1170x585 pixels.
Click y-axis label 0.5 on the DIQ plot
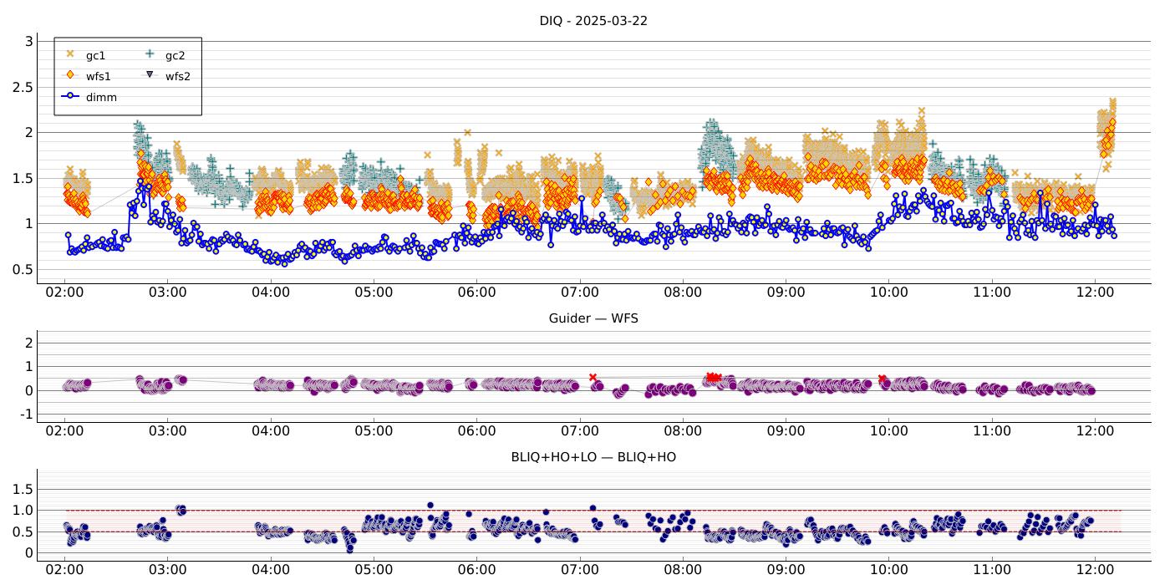(23, 269)
